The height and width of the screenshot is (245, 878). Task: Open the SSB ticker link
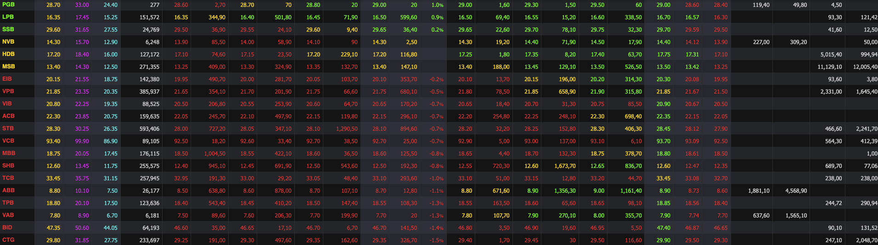(x=8, y=29)
